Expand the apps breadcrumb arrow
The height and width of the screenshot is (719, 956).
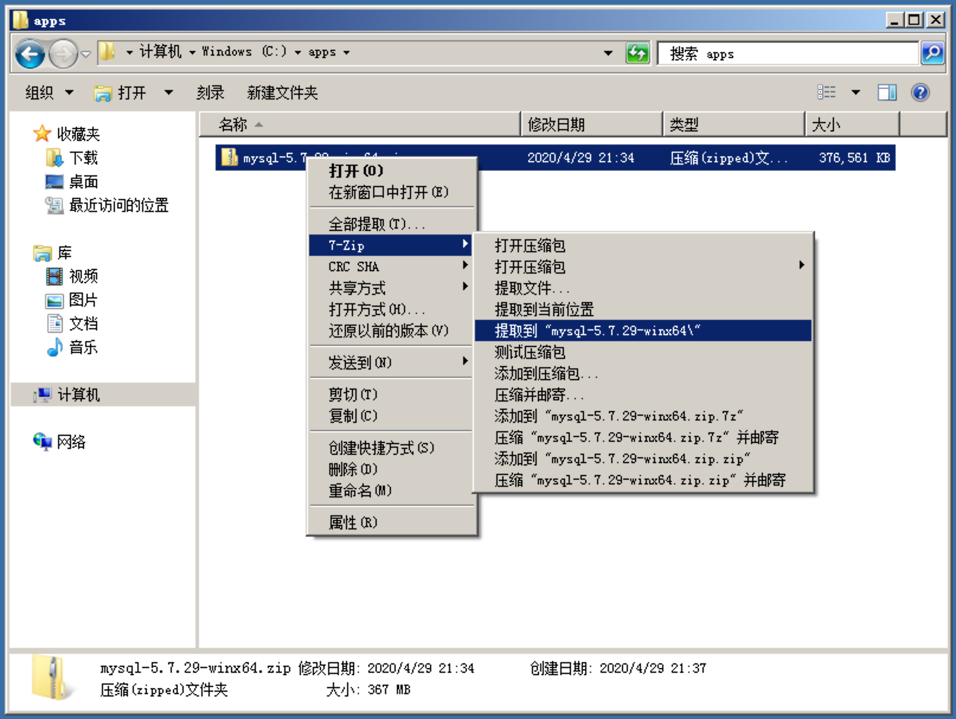pyautogui.click(x=346, y=52)
